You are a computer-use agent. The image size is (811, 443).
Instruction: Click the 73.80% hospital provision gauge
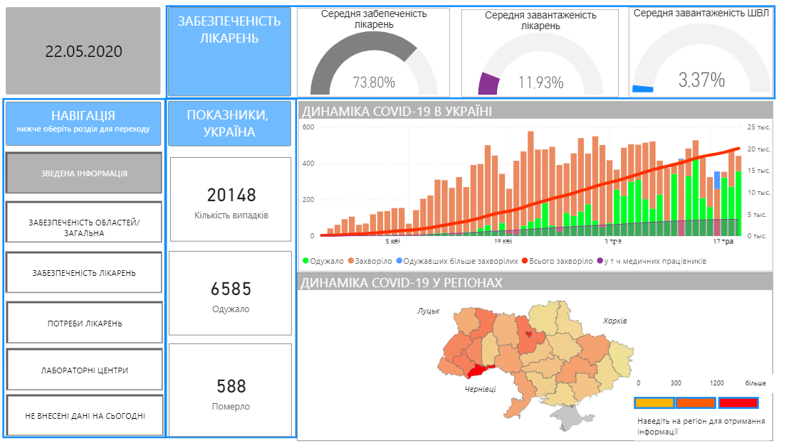pos(374,64)
